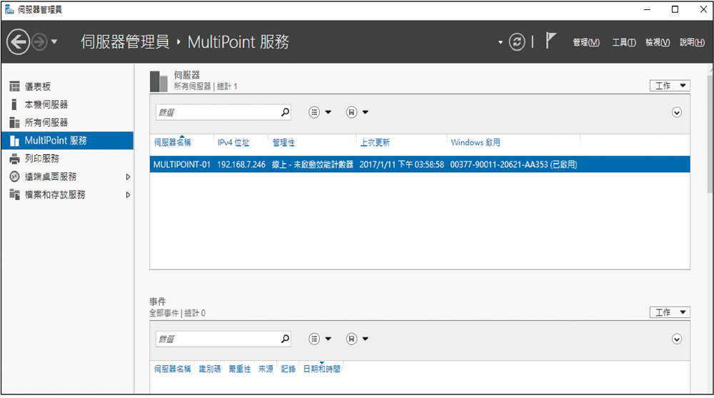Sort events by 伺服器名稱 column

pyautogui.click(x=172, y=369)
